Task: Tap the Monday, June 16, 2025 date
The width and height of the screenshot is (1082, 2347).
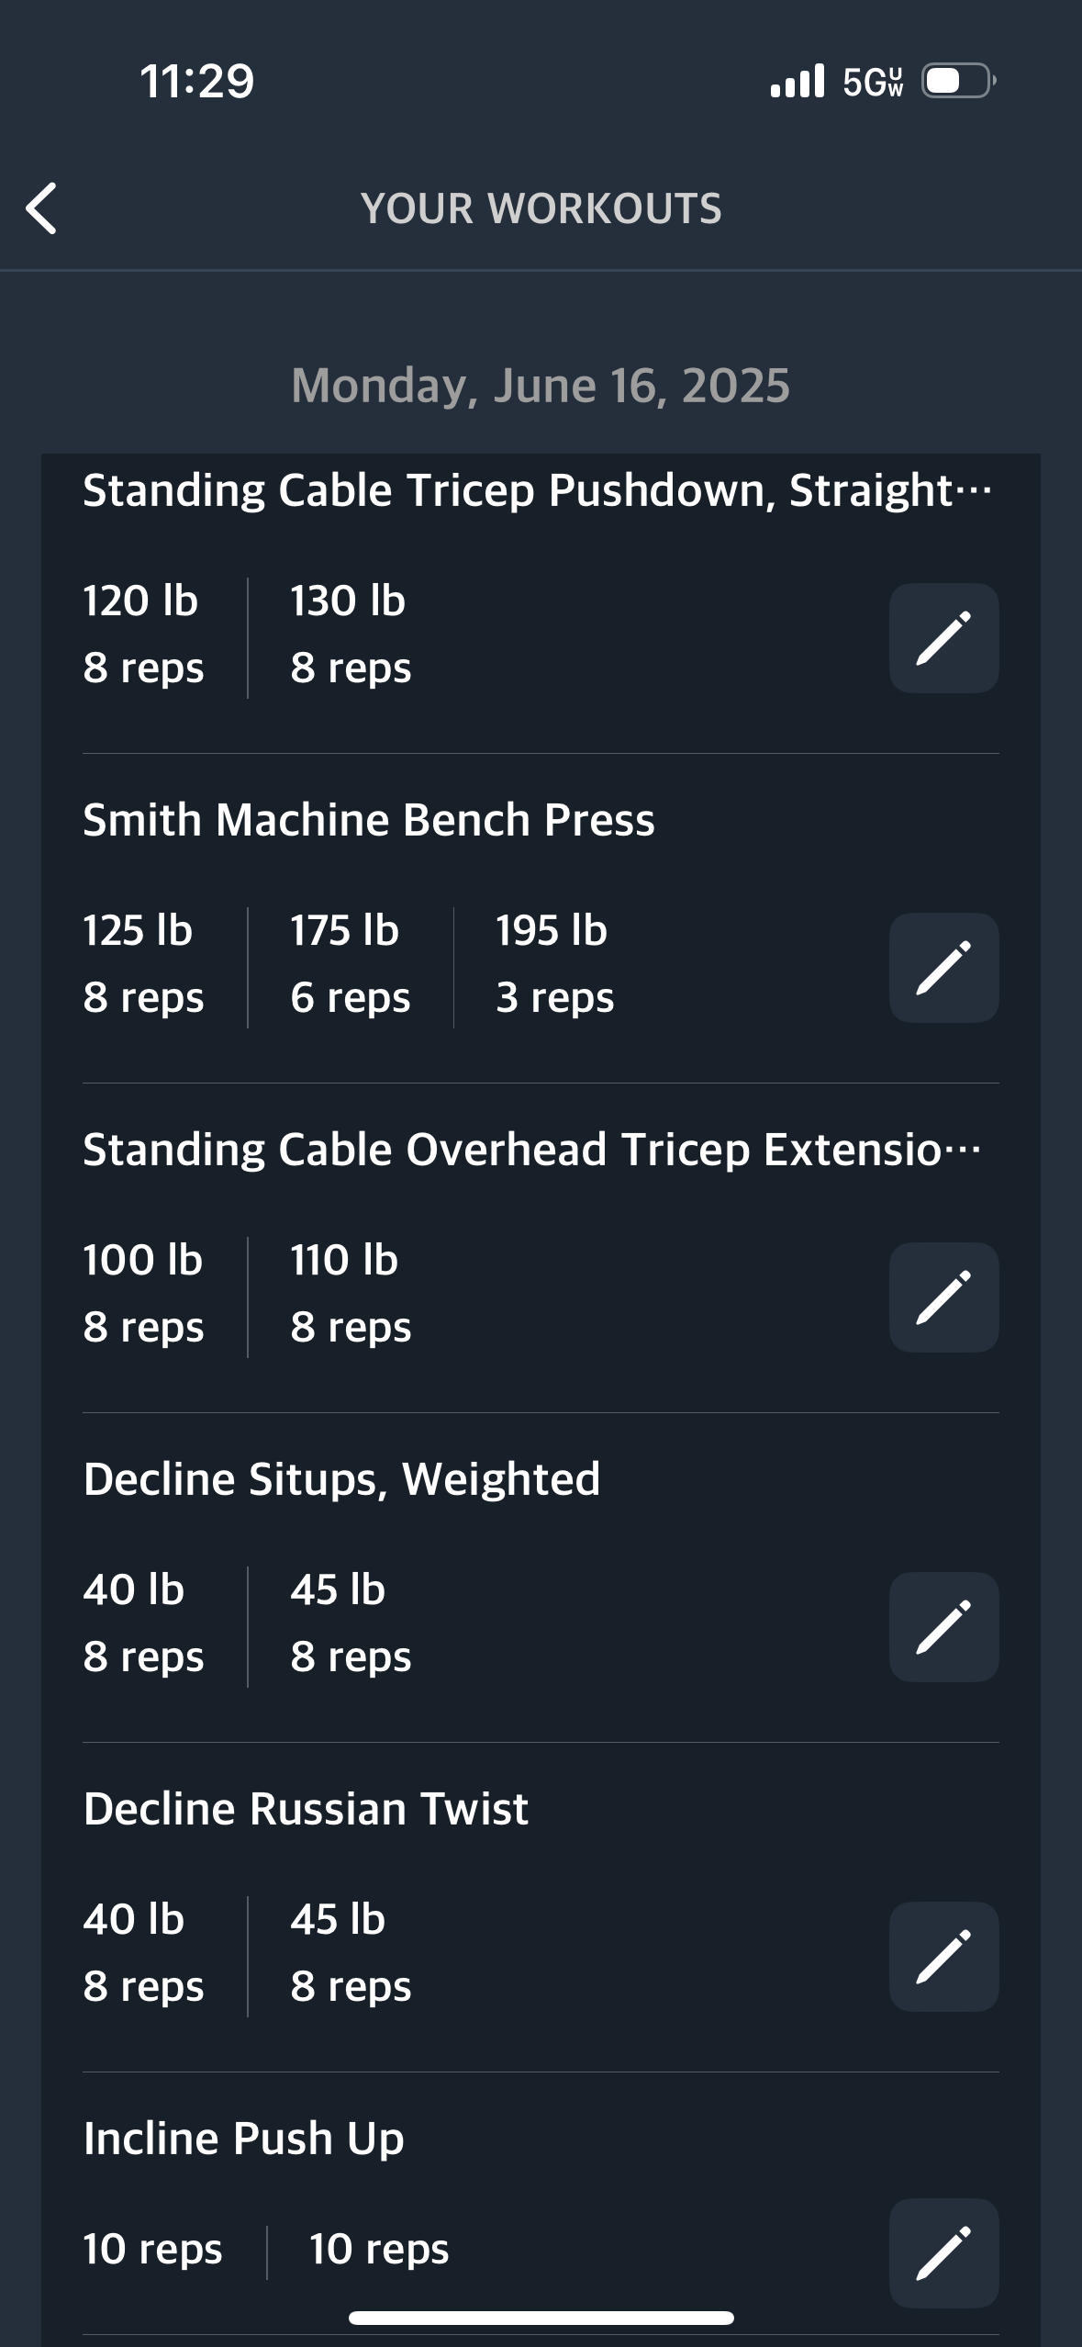Action: pos(541,386)
